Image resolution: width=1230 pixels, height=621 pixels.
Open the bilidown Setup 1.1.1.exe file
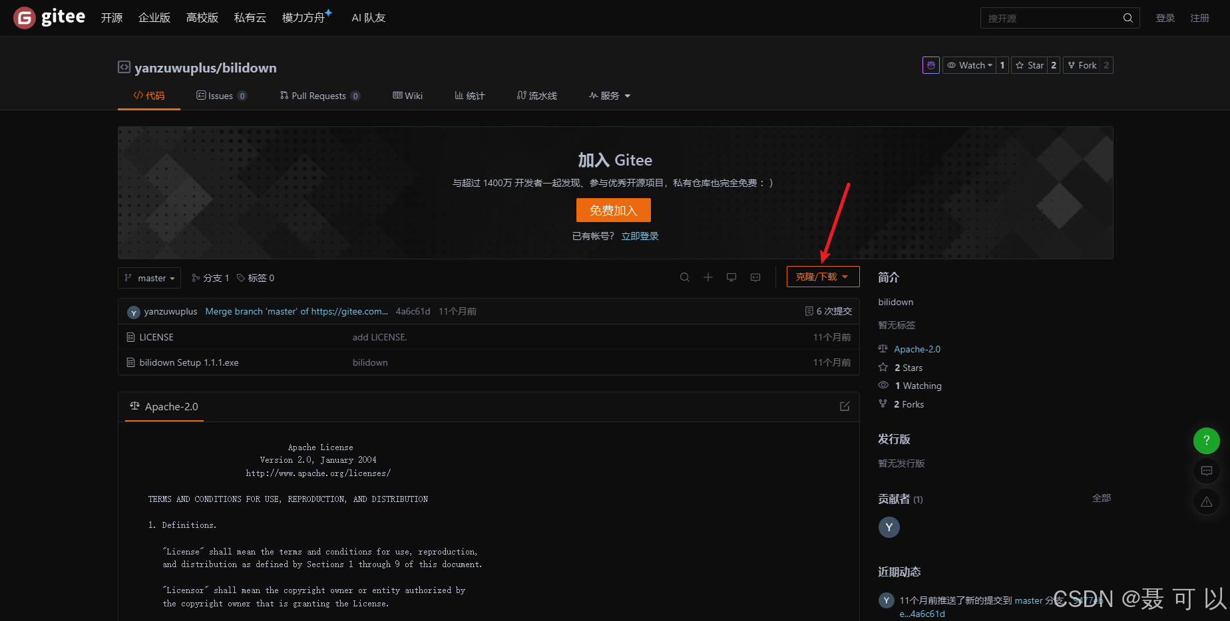click(189, 362)
